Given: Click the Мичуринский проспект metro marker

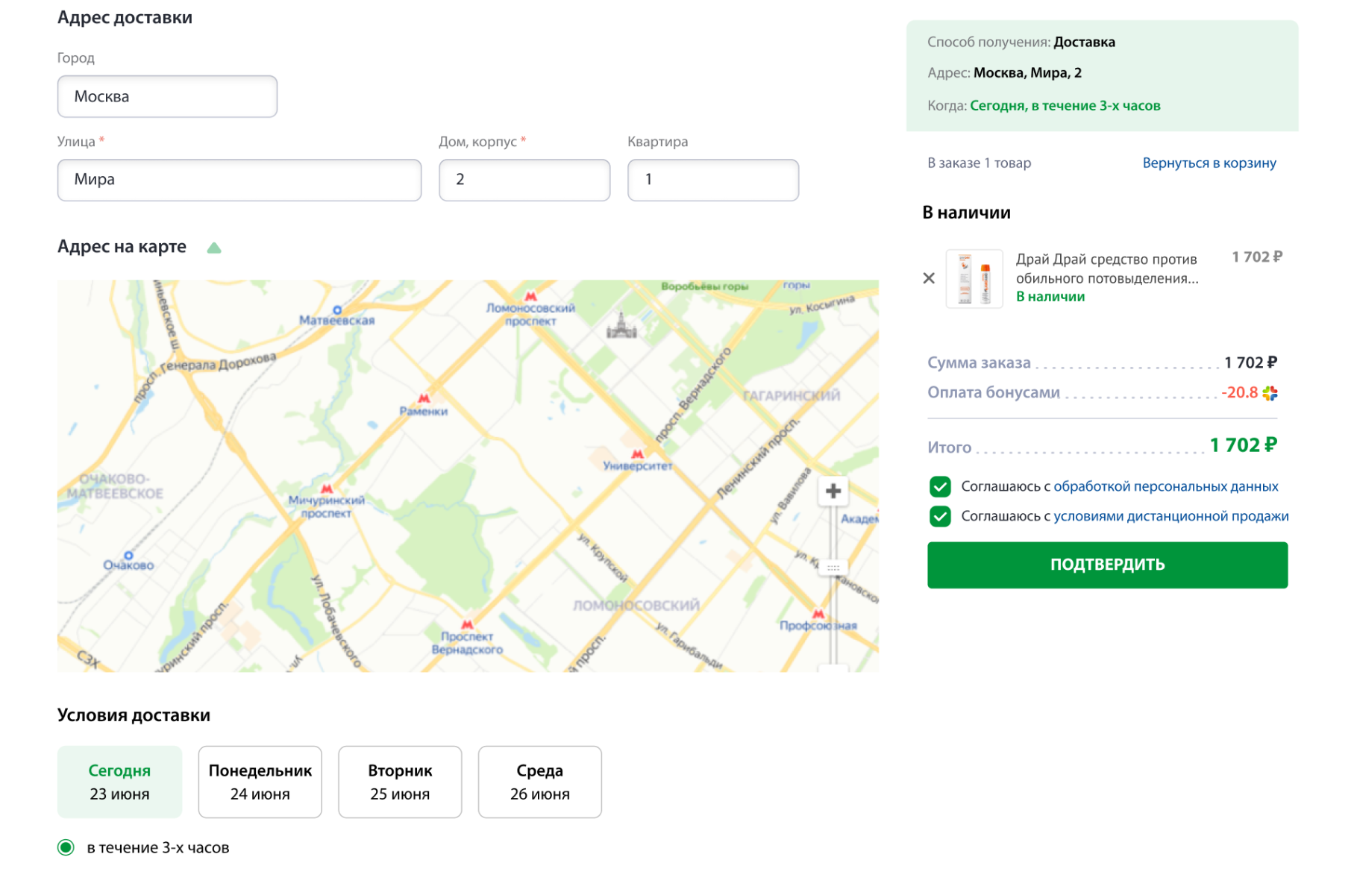Looking at the screenshot, I should coord(327,489).
